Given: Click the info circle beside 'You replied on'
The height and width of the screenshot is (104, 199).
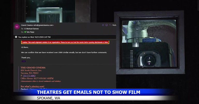Looking at the screenshot, I should [16, 37].
